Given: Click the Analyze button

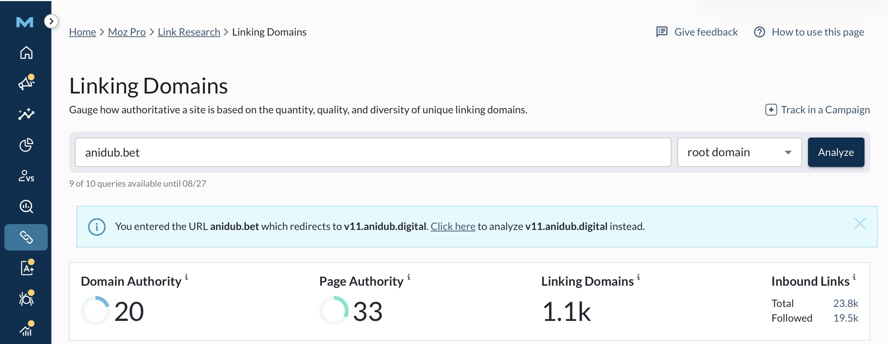Looking at the screenshot, I should click(836, 152).
